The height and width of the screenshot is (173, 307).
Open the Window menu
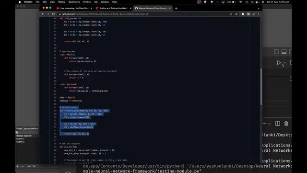click(105, 2)
